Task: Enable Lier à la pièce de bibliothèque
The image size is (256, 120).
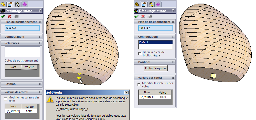Action: pyautogui.click(x=140, y=54)
